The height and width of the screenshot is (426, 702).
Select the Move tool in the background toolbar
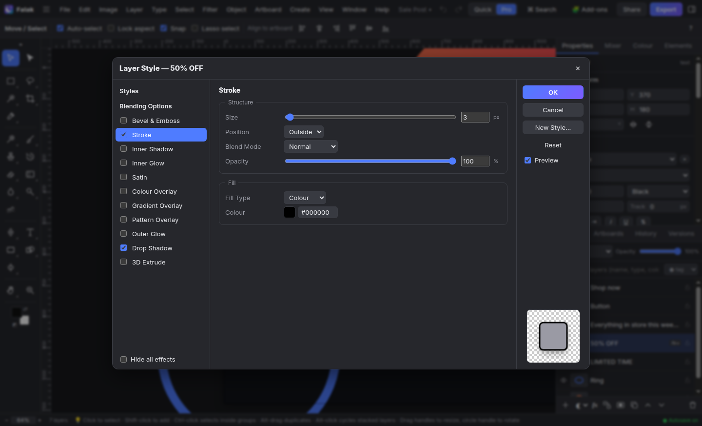[x=11, y=58]
